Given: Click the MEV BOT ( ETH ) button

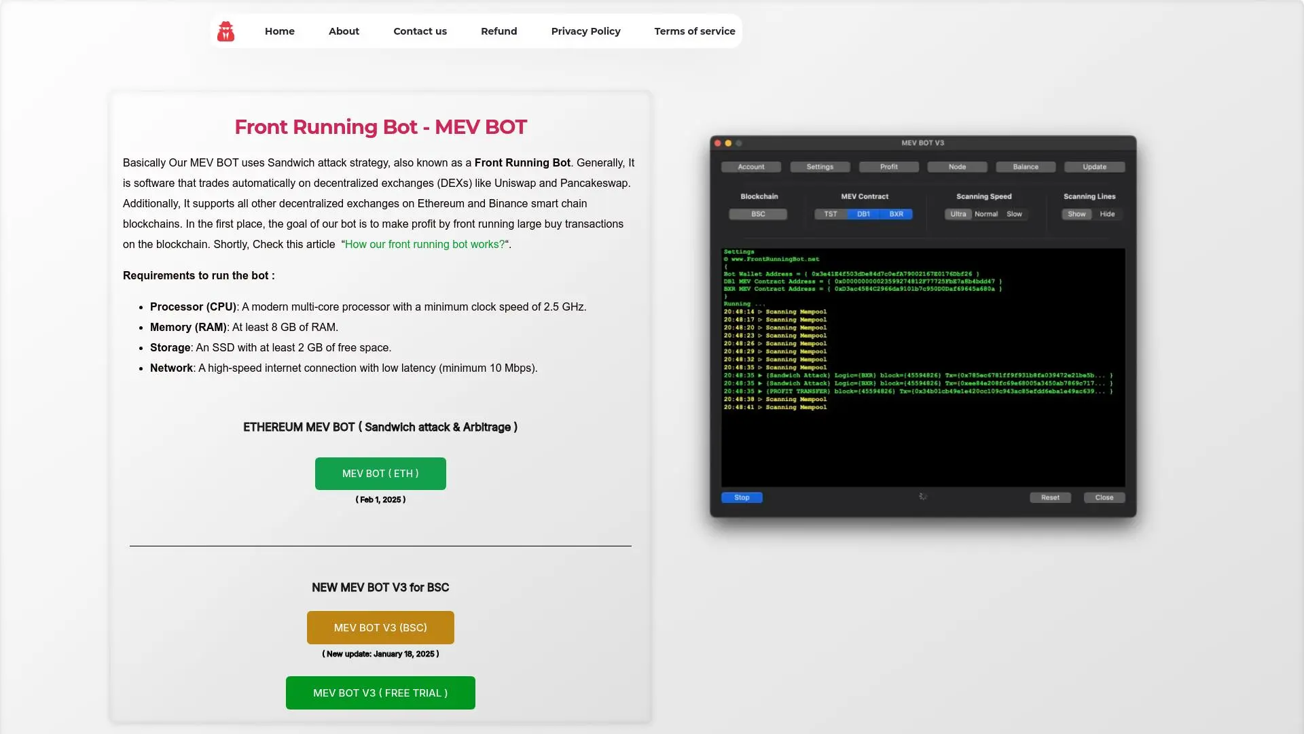Looking at the screenshot, I should tap(380, 474).
